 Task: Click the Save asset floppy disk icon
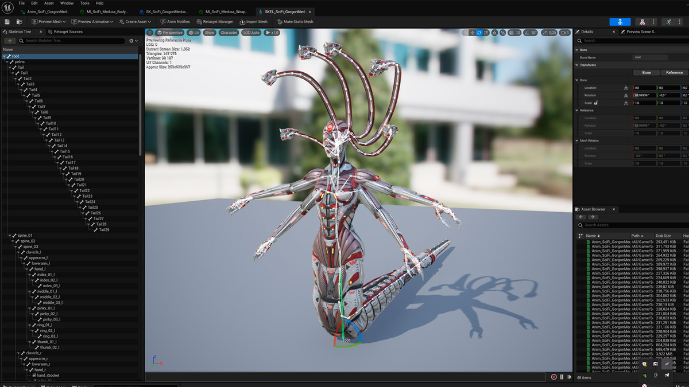(x=7, y=22)
